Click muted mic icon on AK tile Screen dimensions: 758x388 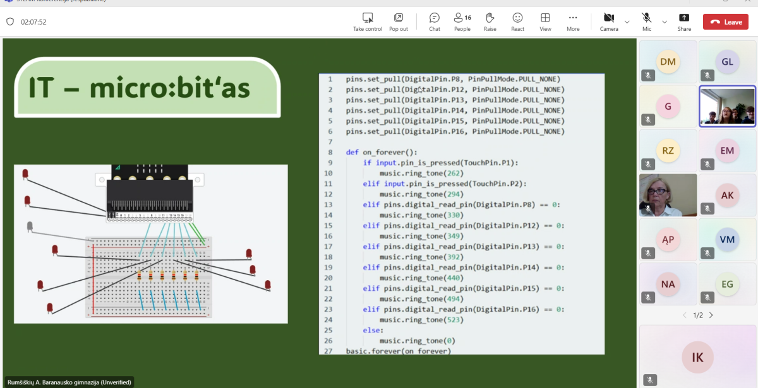coord(707,208)
